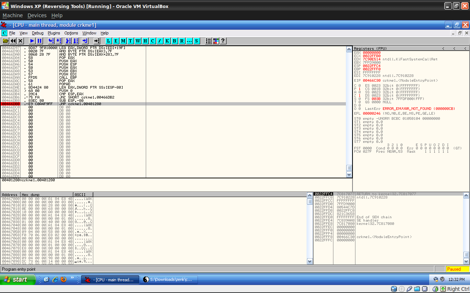Select stack entry RETURN to kernel32.7C817077

[386, 194]
